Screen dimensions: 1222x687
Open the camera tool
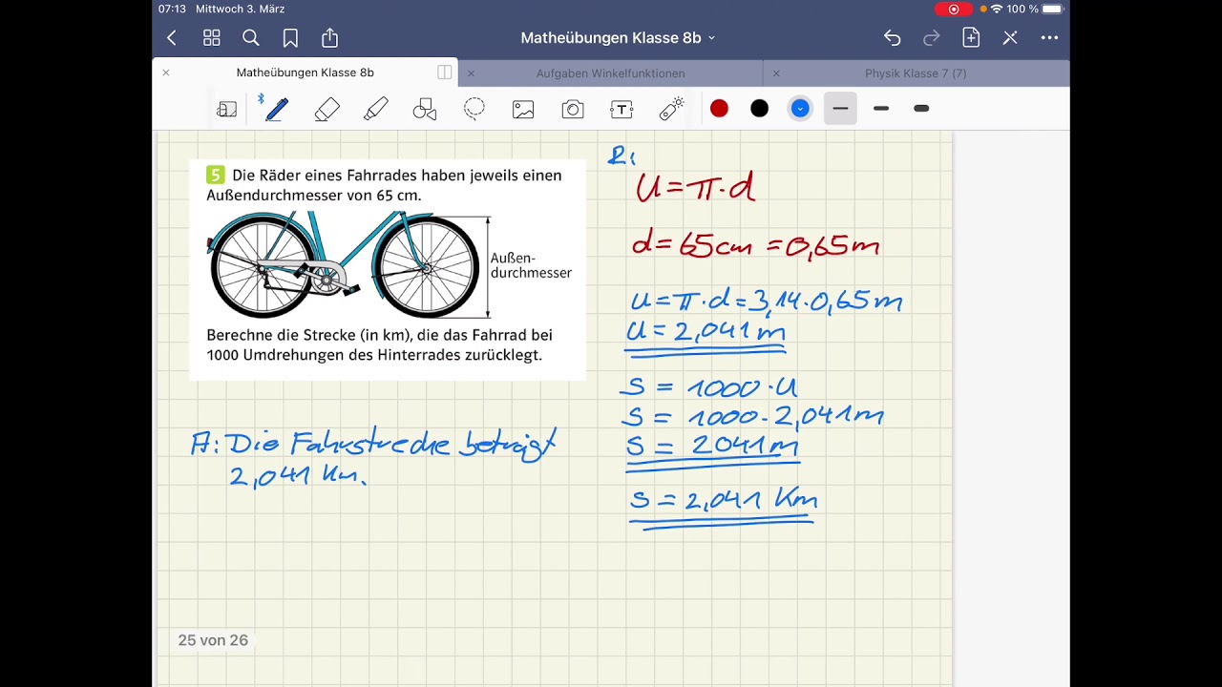pyautogui.click(x=573, y=109)
